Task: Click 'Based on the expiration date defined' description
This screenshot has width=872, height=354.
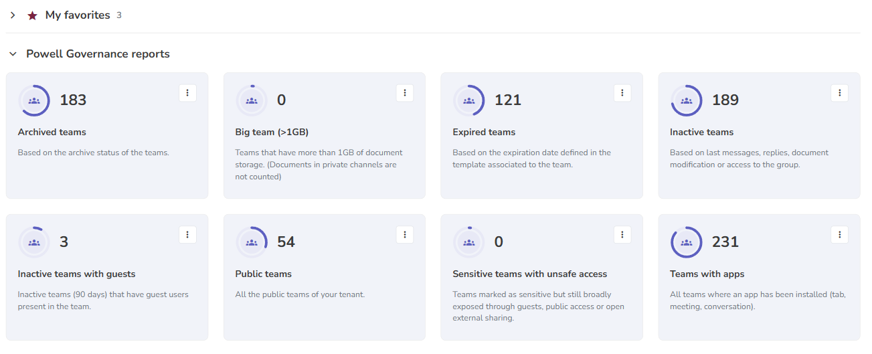Action: tap(532, 159)
